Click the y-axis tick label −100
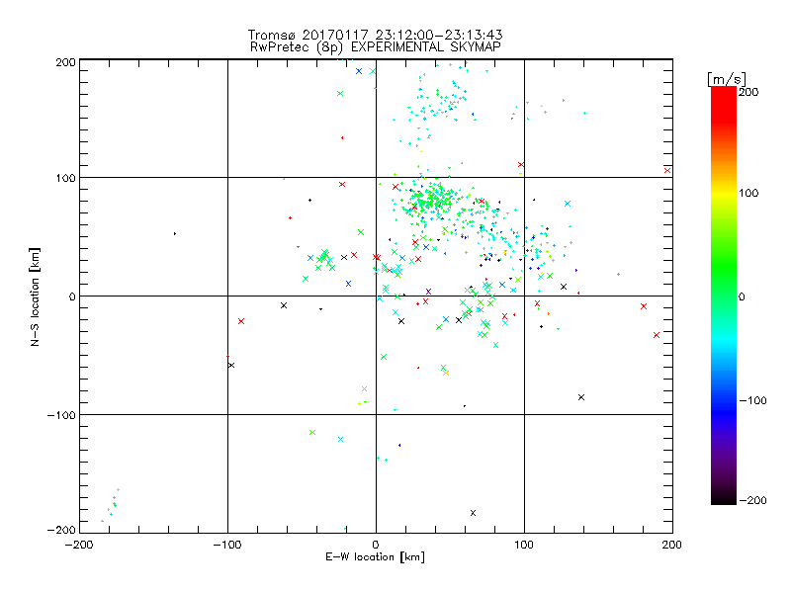 click(61, 415)
